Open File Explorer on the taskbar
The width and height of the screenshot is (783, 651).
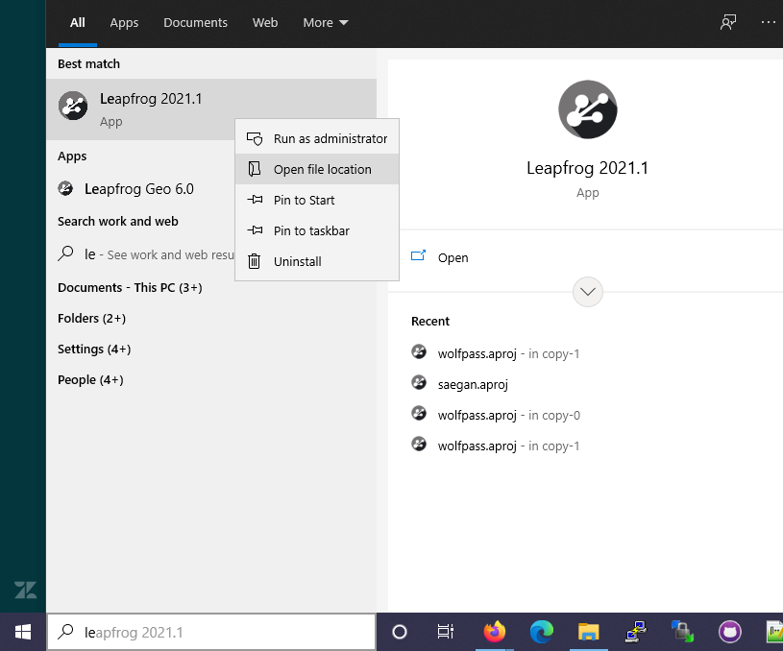tap(588, 632)
